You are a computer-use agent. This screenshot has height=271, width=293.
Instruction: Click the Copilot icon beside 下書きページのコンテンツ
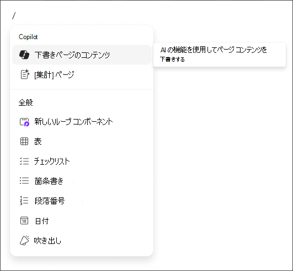tap(24, 55)
